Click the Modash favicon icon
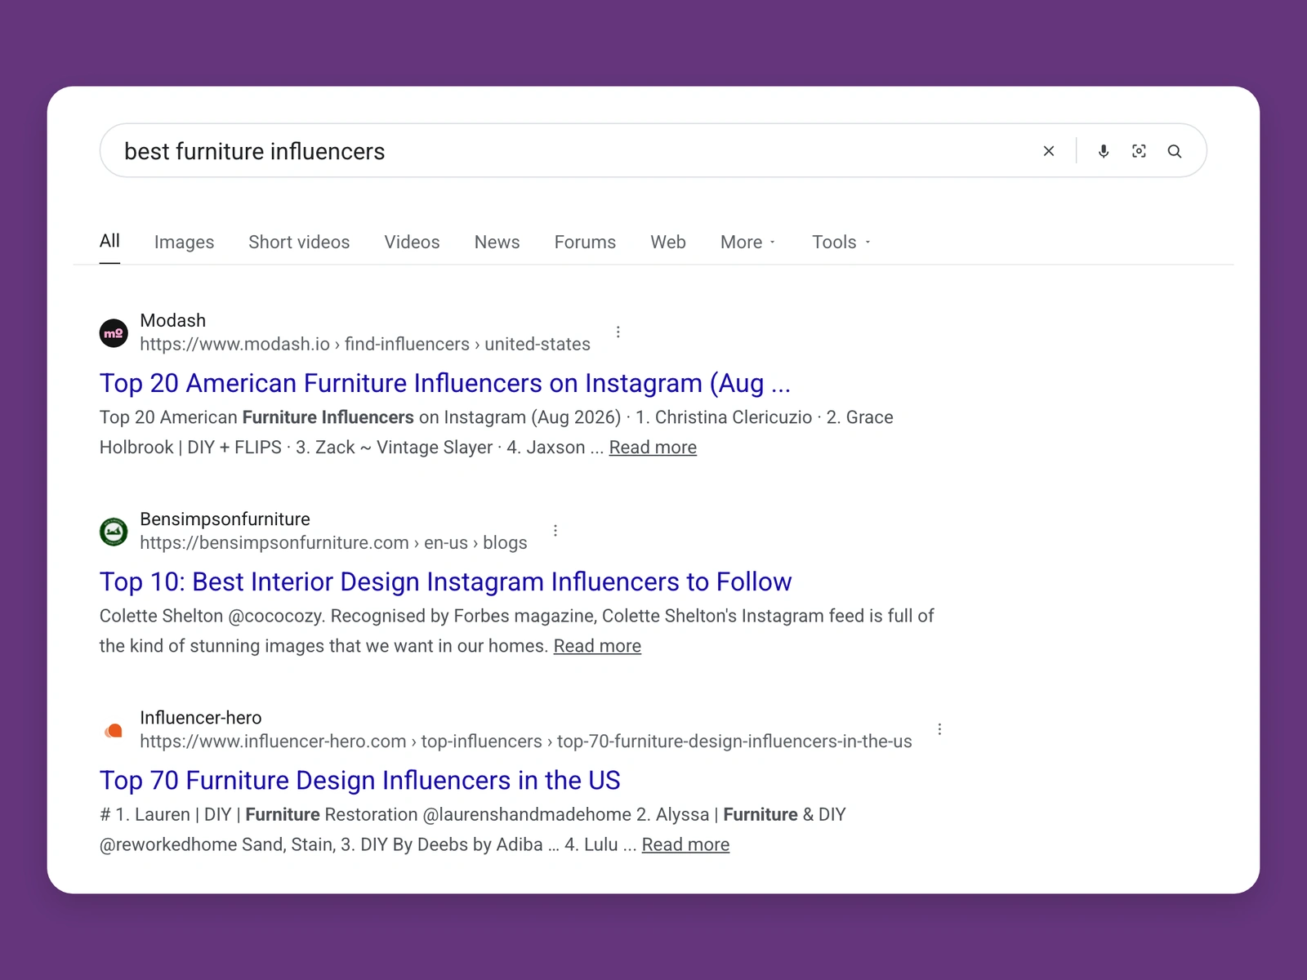 [x=114, y=333]
